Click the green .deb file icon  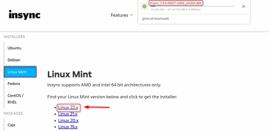pyautogui.click(x=144, y=6)
